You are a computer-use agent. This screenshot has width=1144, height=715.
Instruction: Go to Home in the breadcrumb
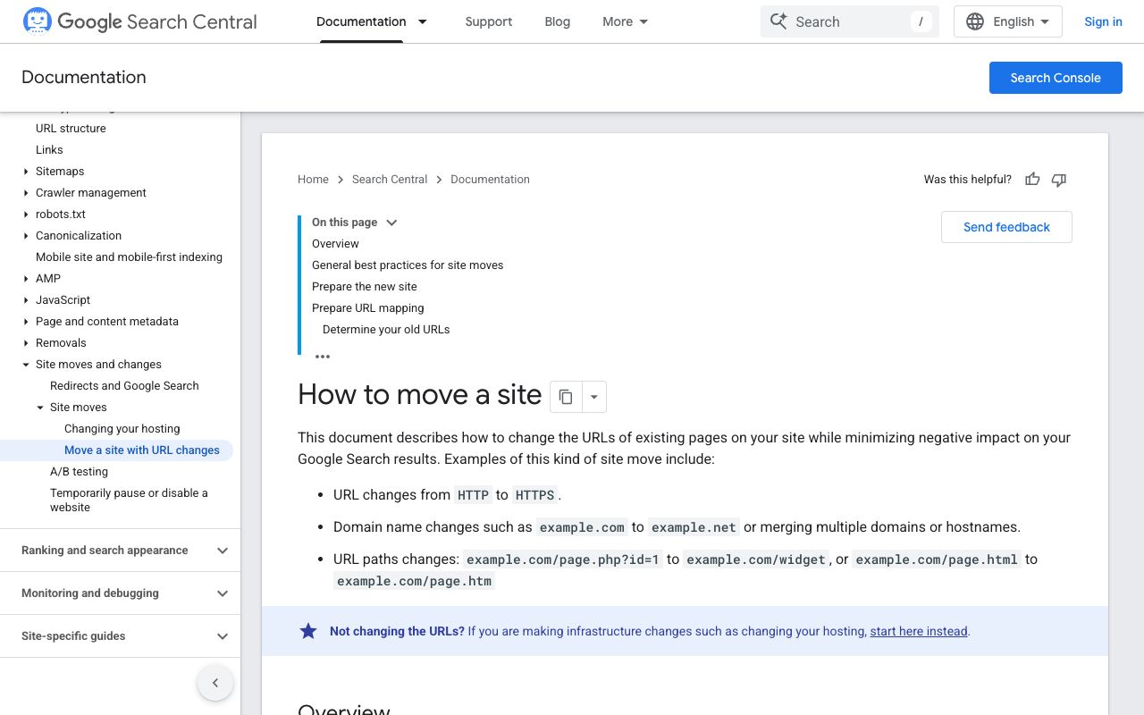click(313, 180)
